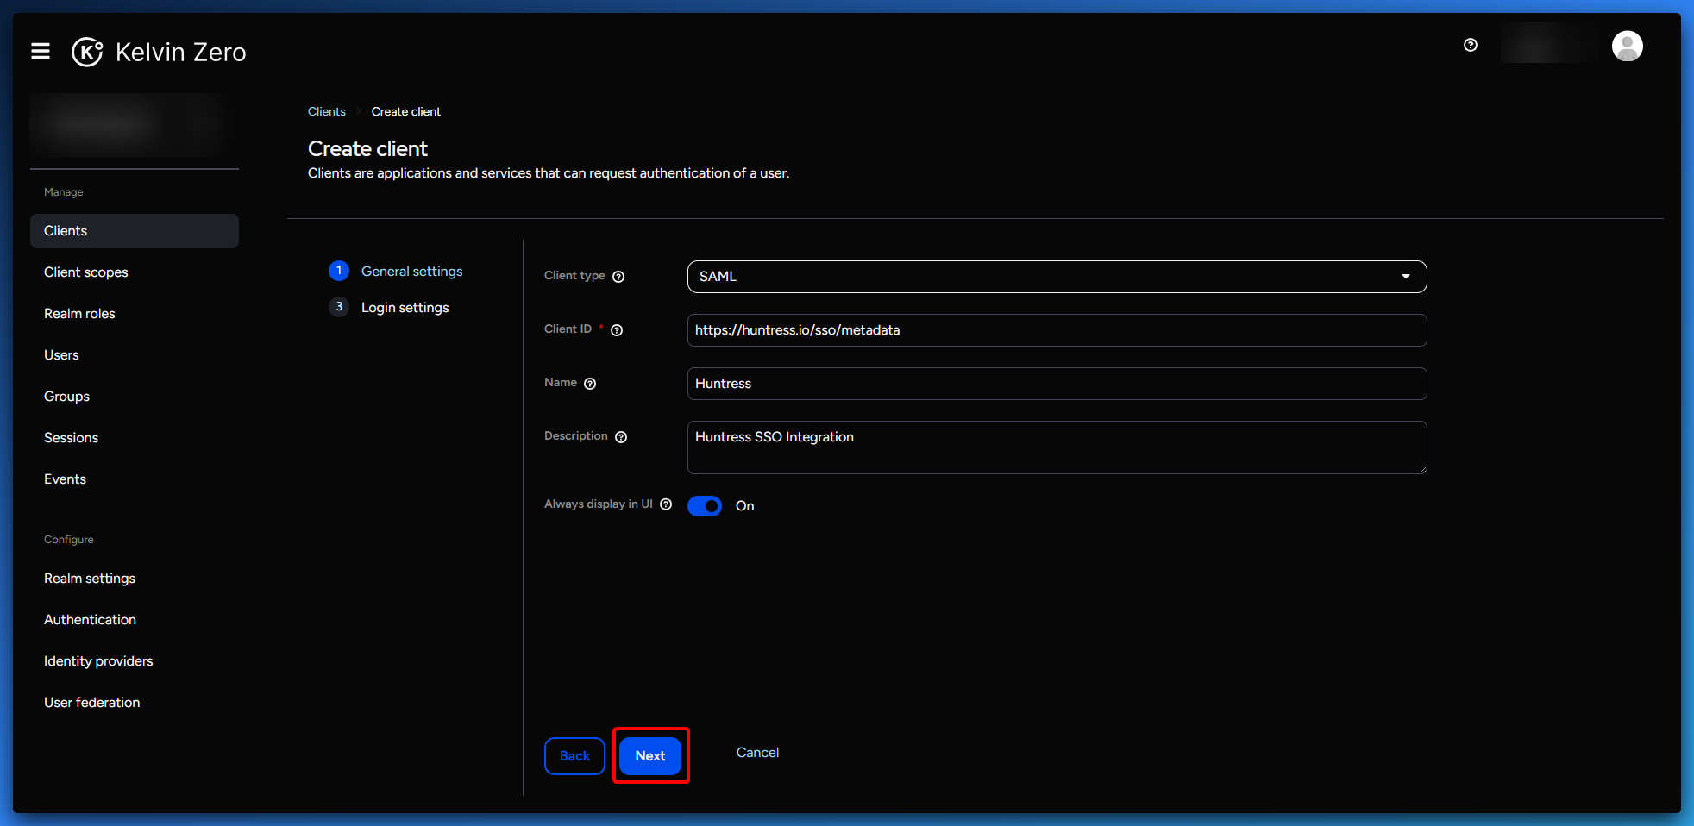
Task: Open Realm settings in the sidebar
Action: click(135, 579)
